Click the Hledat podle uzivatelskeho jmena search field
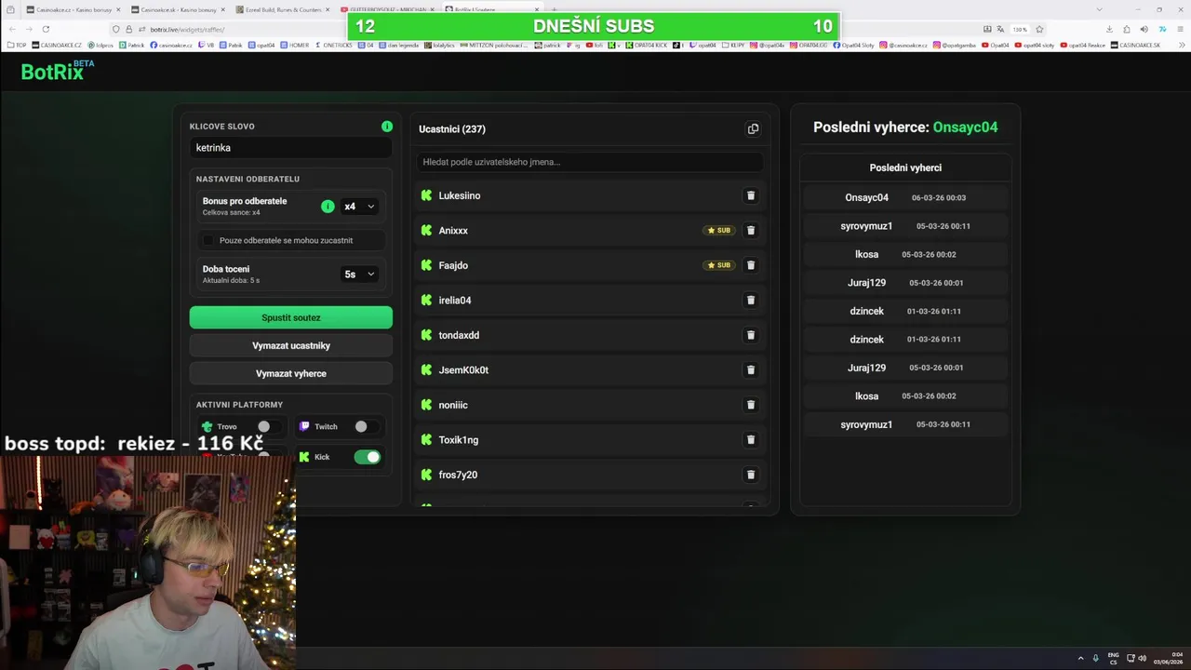The image size is (1191, 670). (589, 162)
